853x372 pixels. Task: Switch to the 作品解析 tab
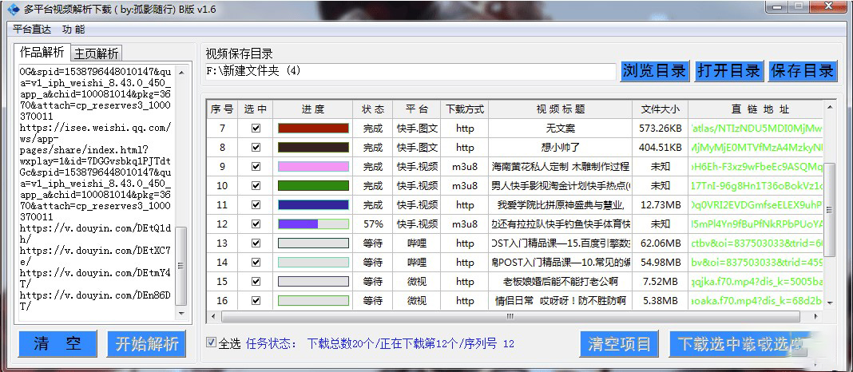coord(42,52)
